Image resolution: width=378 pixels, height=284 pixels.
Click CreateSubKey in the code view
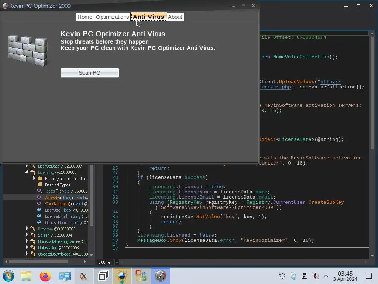pos(326,202)
